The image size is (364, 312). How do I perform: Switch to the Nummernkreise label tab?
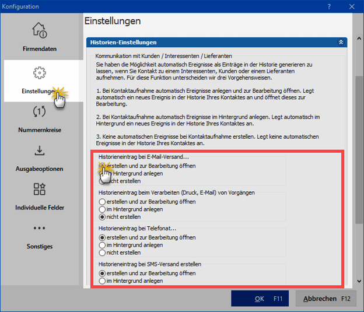pos(40,130)
